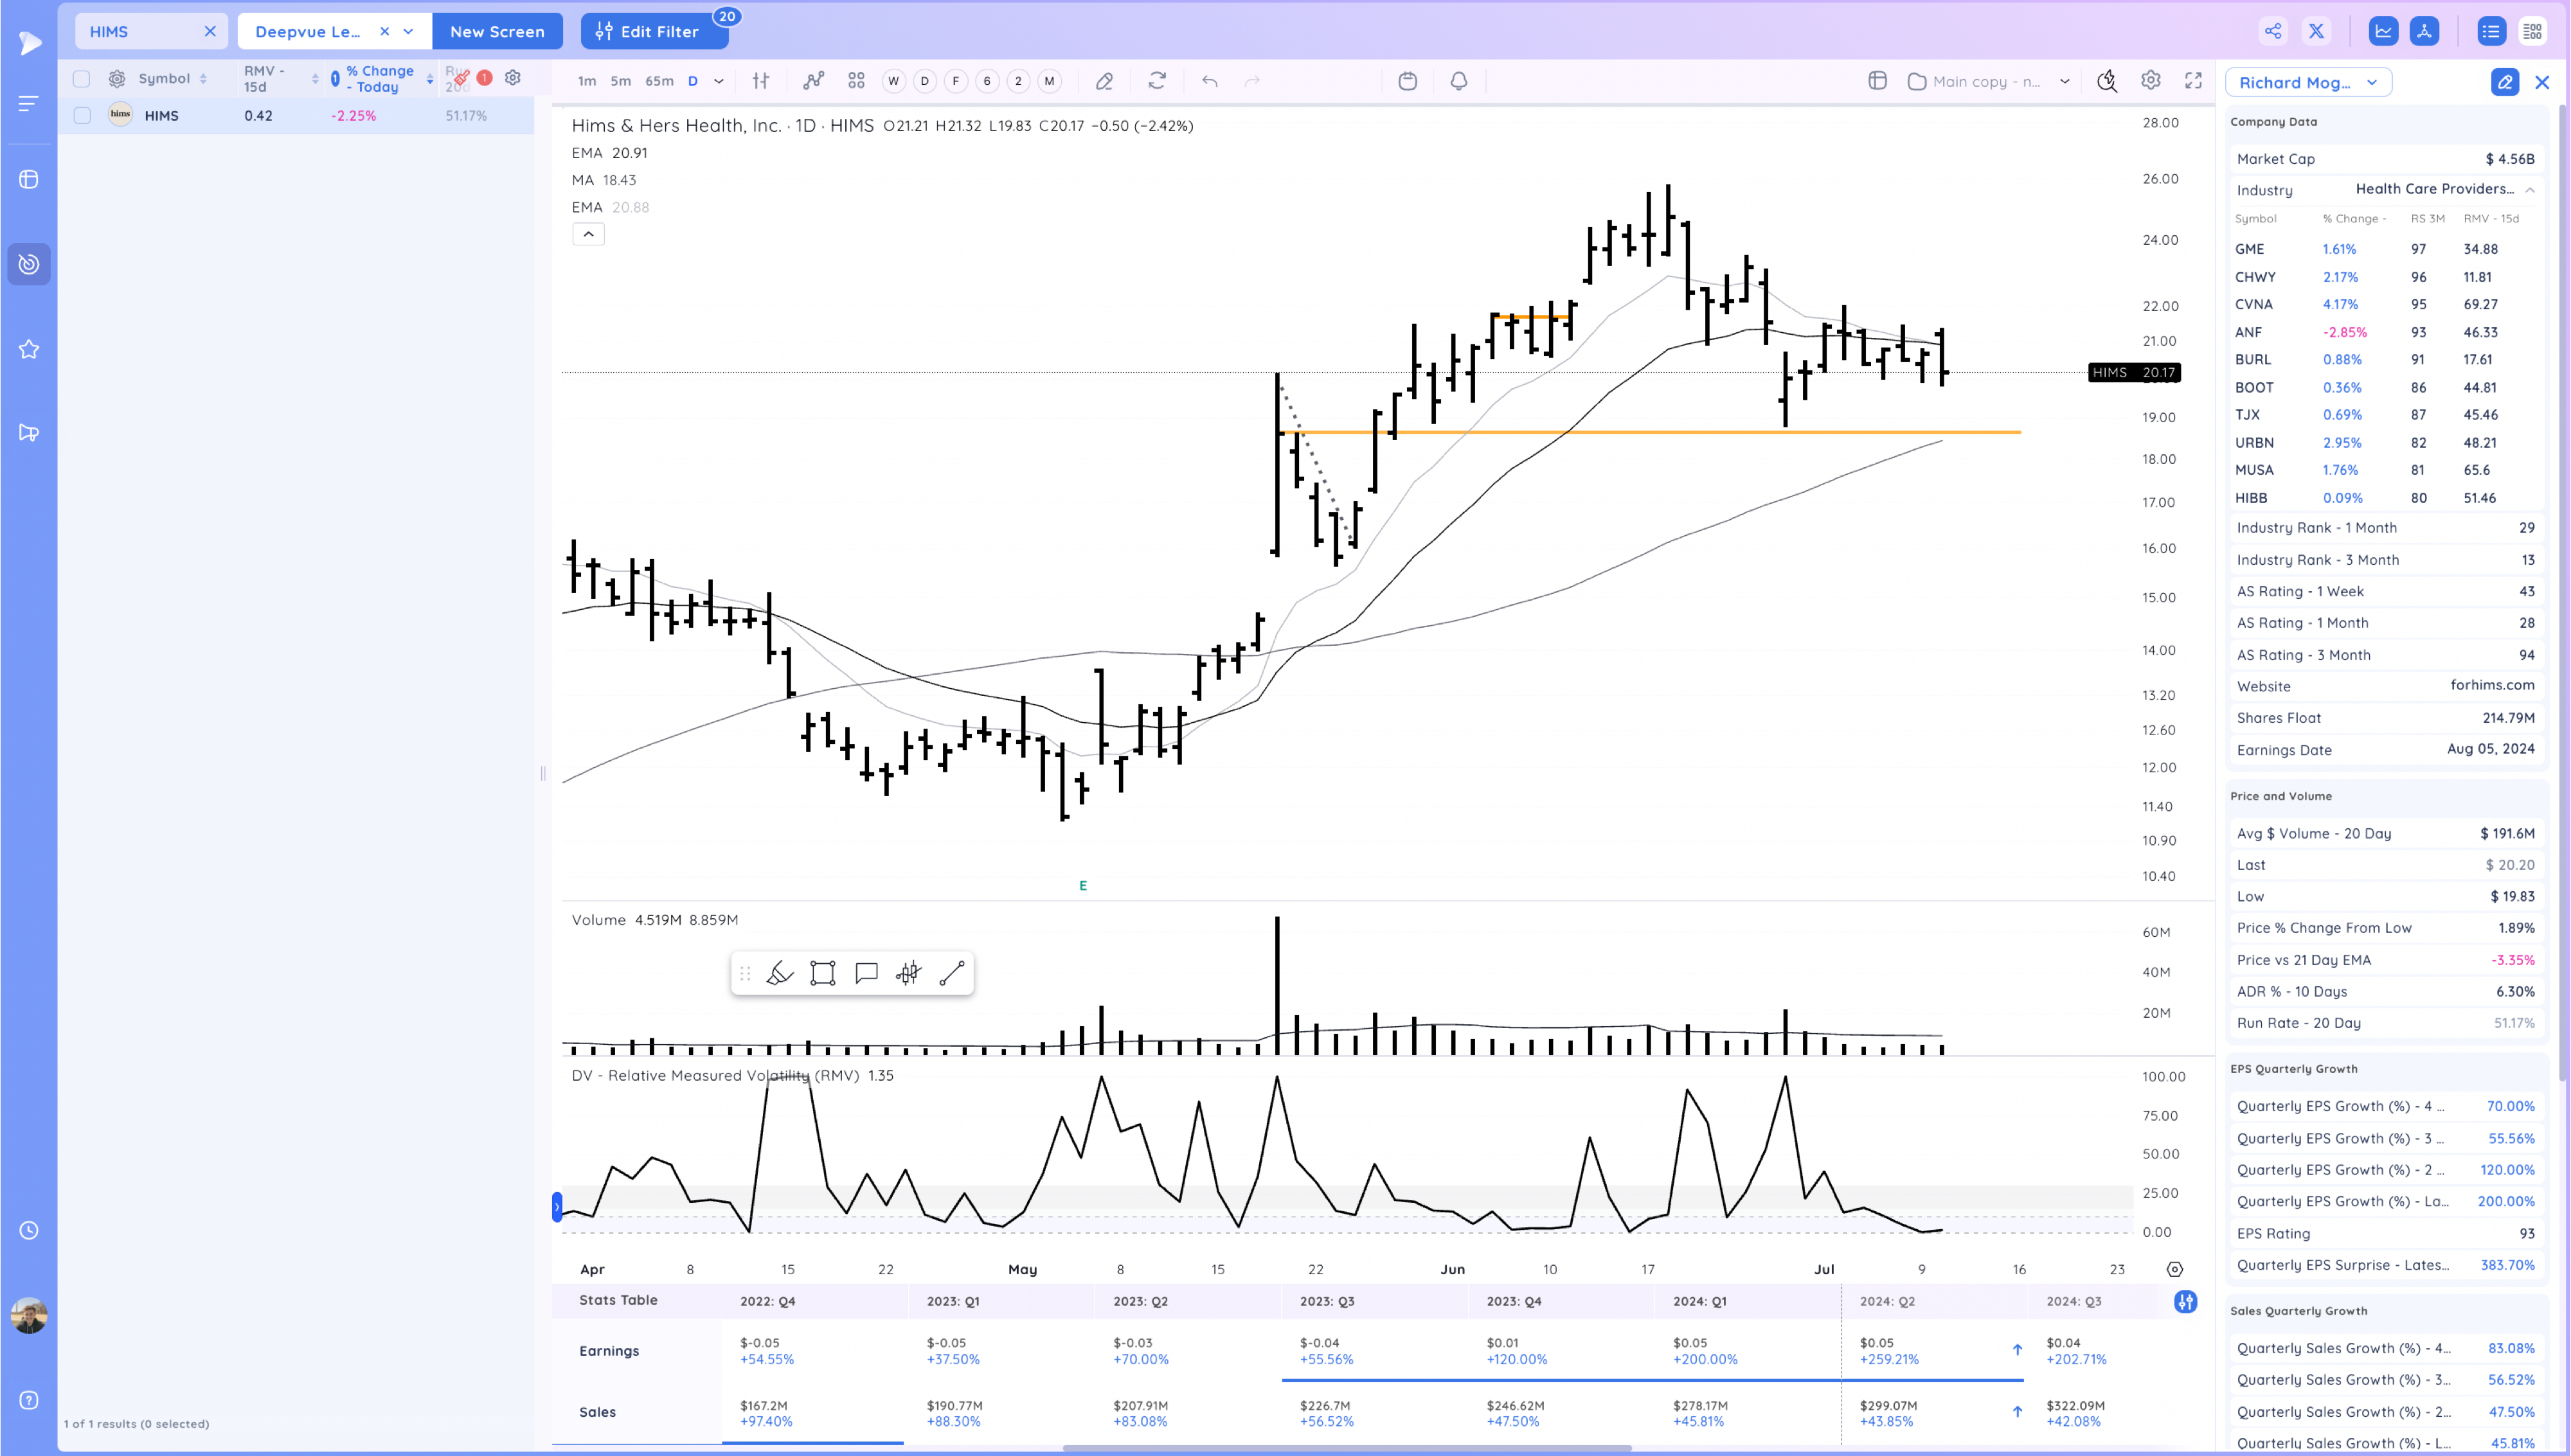Select the eraser drawing icon
This screenshot has height=1456, width=2571.
coord(1104,81)
